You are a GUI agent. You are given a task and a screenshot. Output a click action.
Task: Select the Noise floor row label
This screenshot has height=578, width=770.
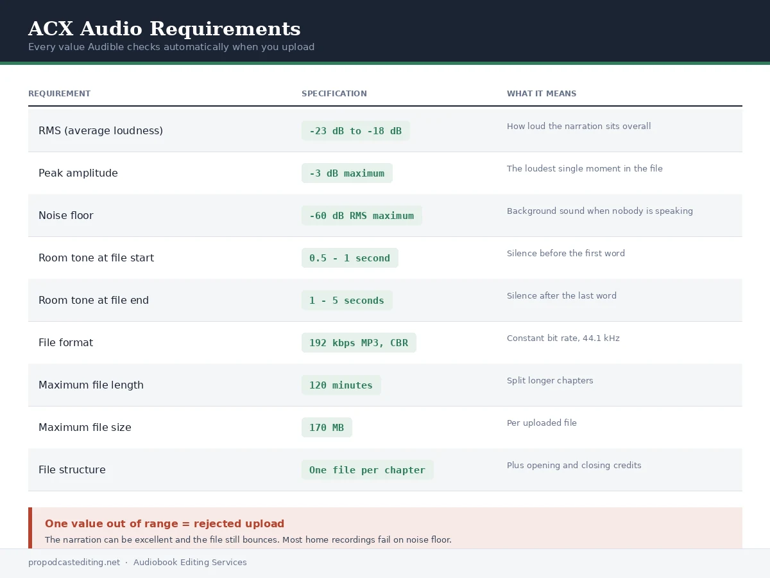click(x=66, y=216)
